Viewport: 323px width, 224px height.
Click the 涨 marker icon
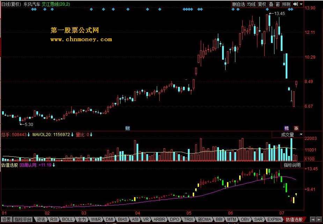tap(296, 128)
